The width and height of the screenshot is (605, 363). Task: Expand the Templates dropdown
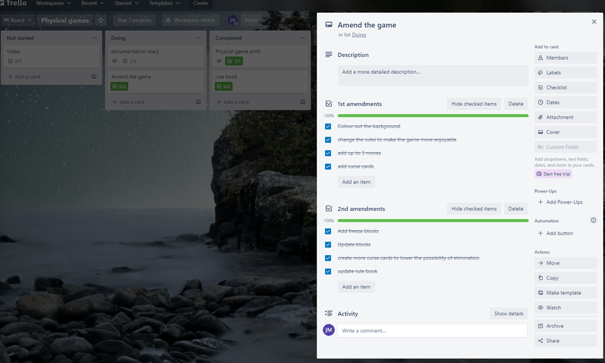pyautogui.click(x=164, y=3)
